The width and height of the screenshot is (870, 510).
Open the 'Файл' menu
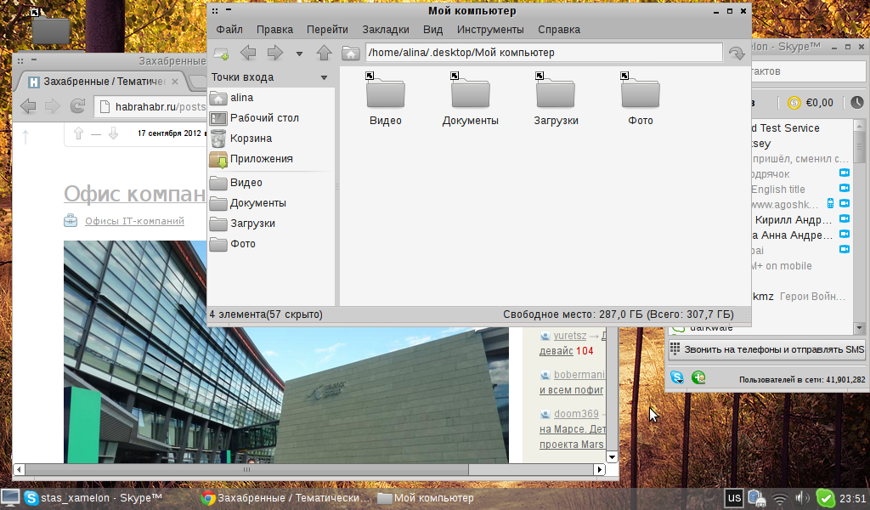click(x=229, y=30)
